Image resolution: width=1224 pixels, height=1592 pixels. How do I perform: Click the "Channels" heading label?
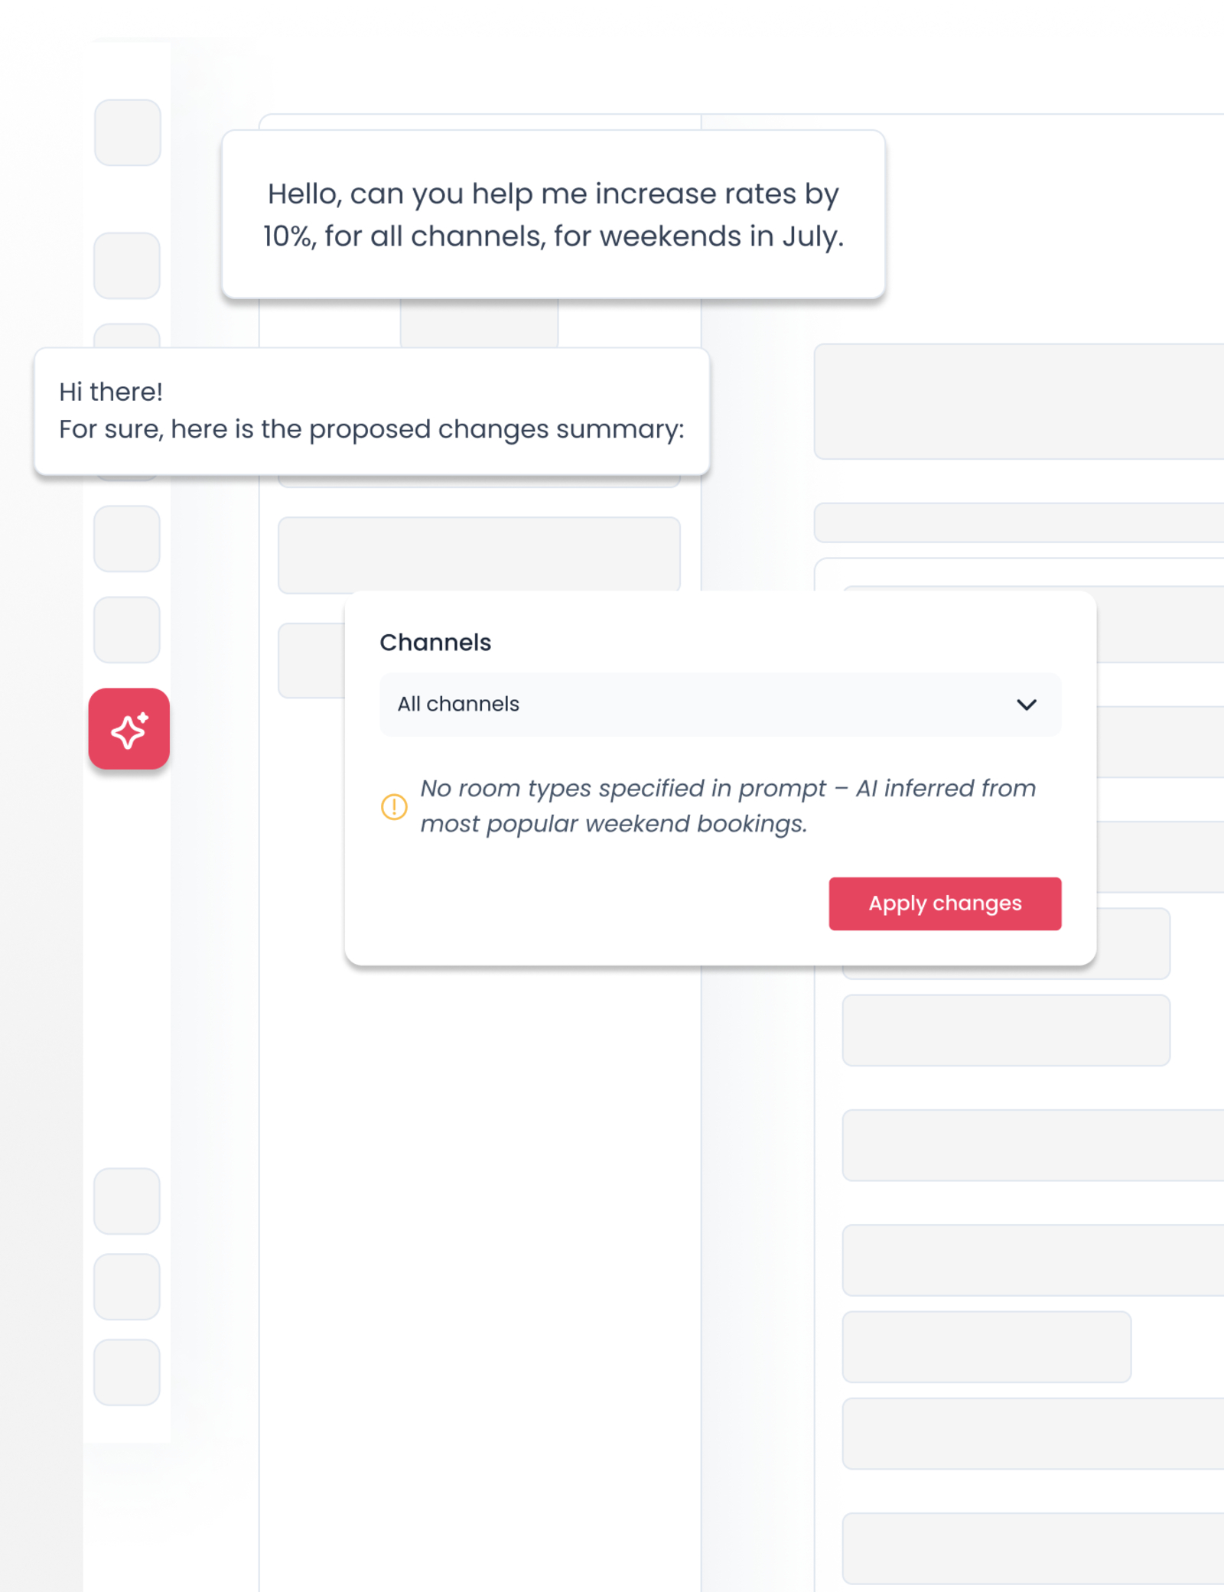435,643
